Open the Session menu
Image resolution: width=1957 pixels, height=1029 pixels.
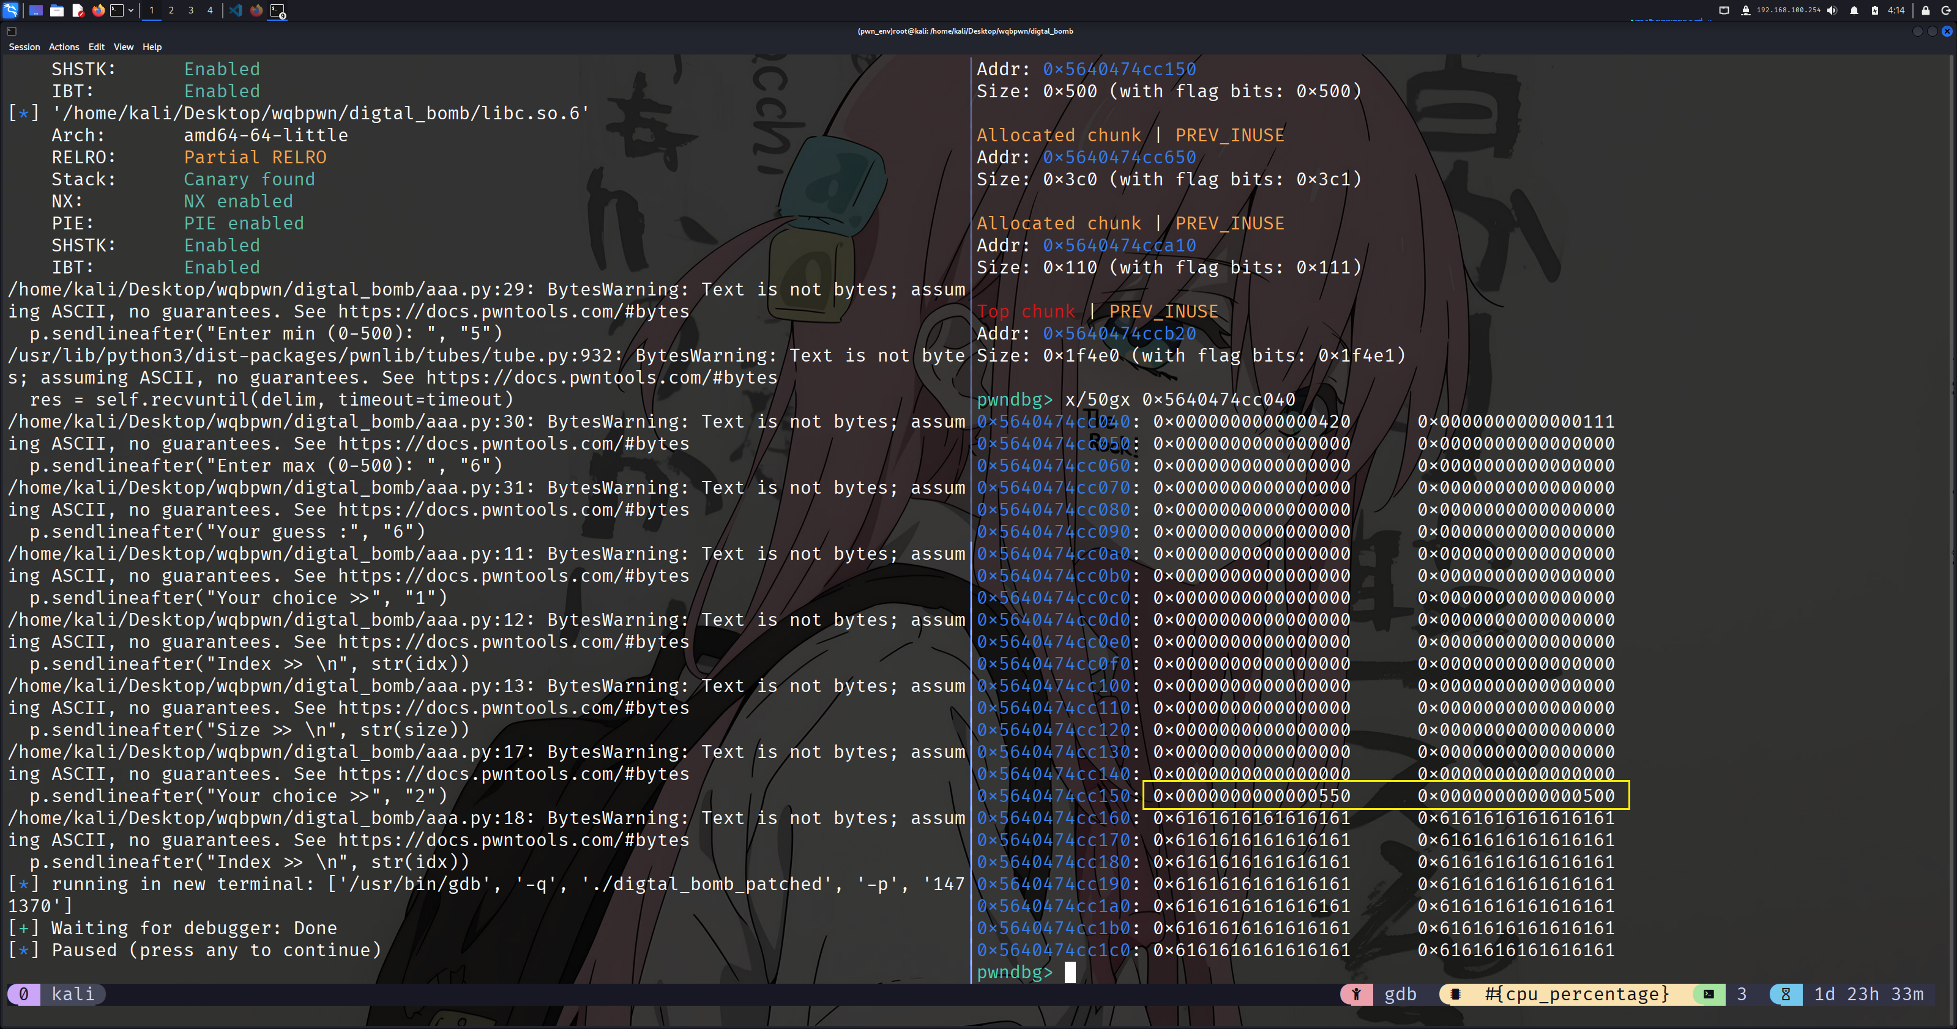pos(24,47)
